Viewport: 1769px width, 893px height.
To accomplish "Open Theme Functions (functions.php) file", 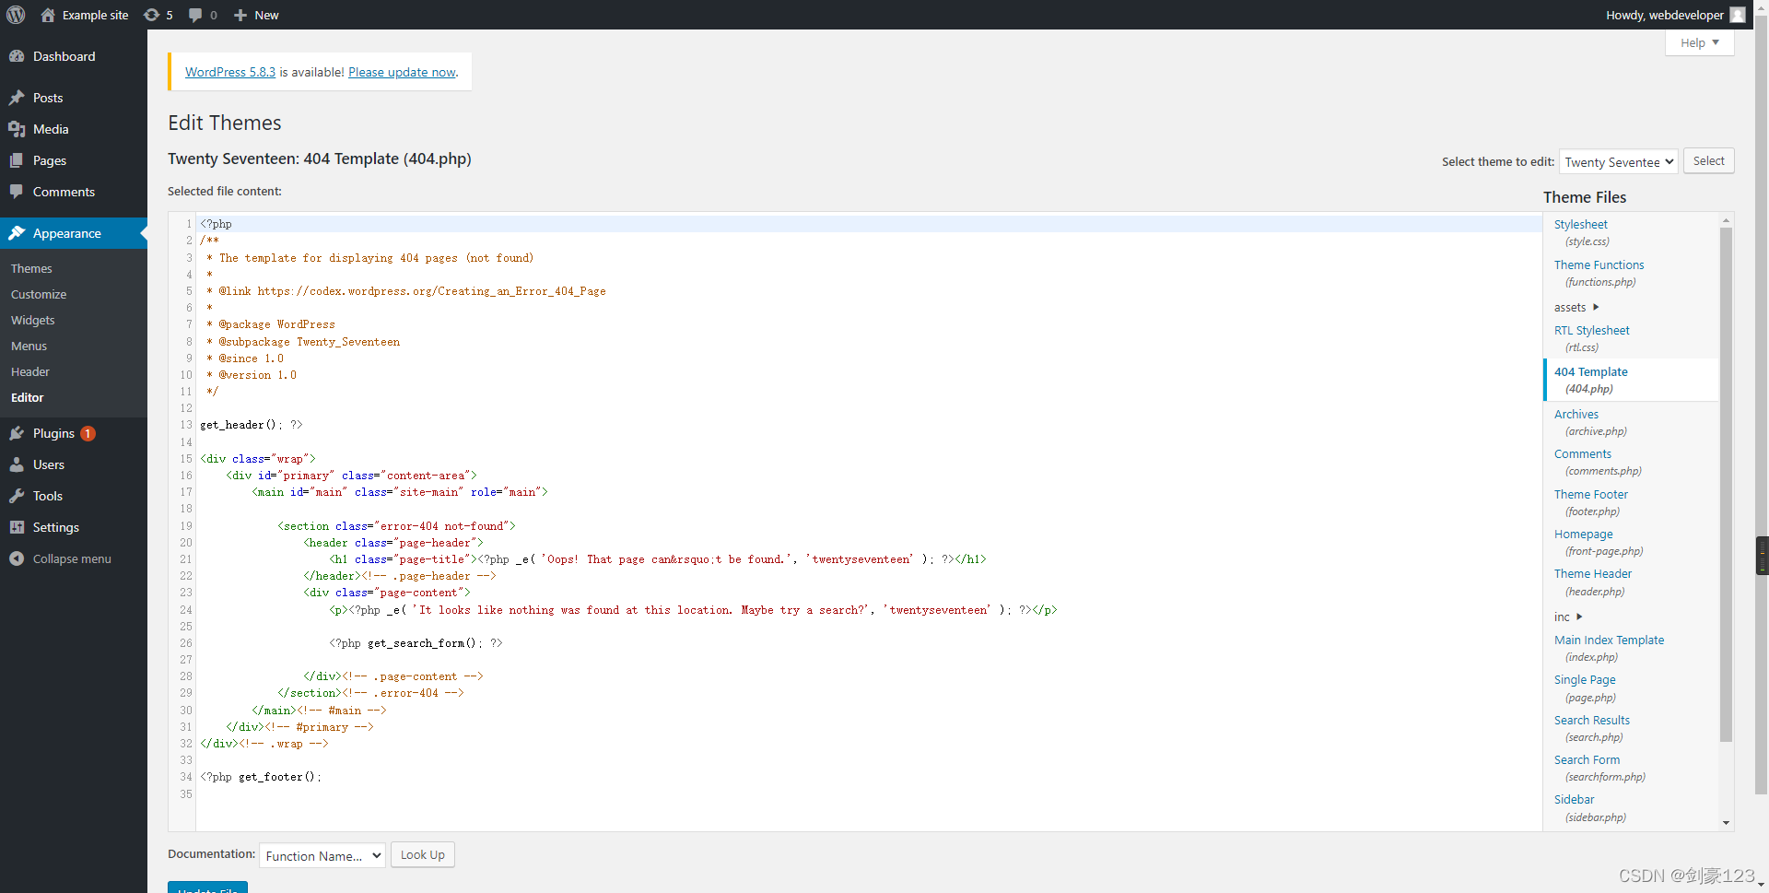I will [x=1599, y=273].
